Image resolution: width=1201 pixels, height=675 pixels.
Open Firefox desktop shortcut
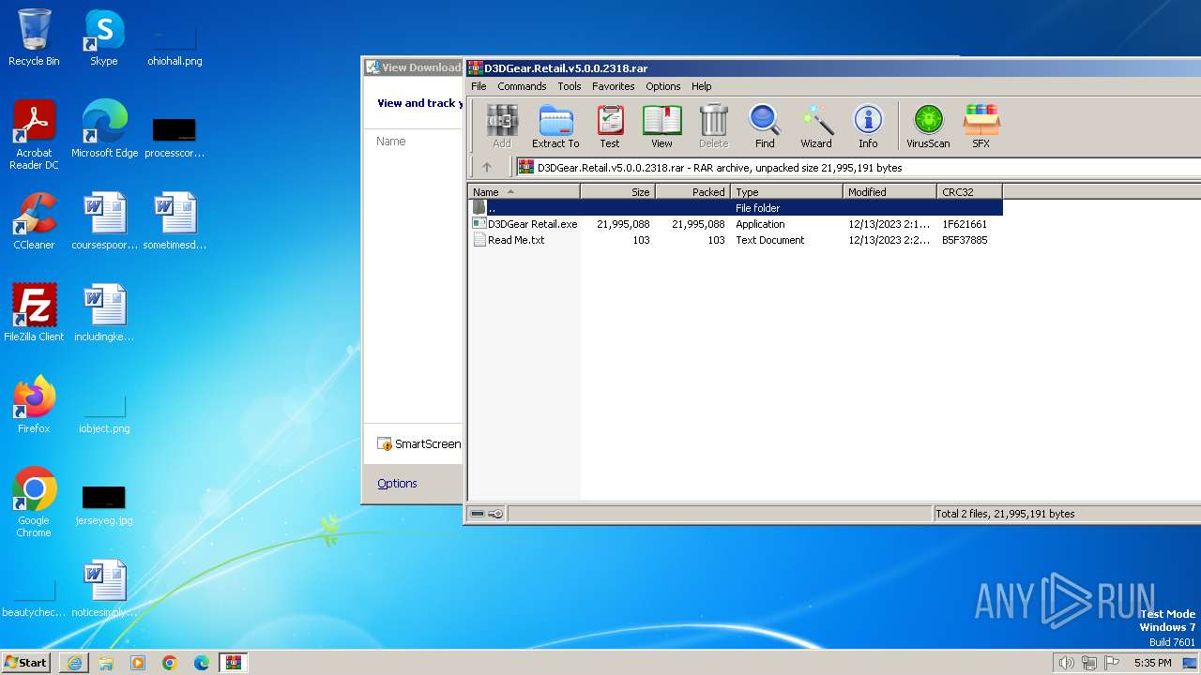coord(34,404)
